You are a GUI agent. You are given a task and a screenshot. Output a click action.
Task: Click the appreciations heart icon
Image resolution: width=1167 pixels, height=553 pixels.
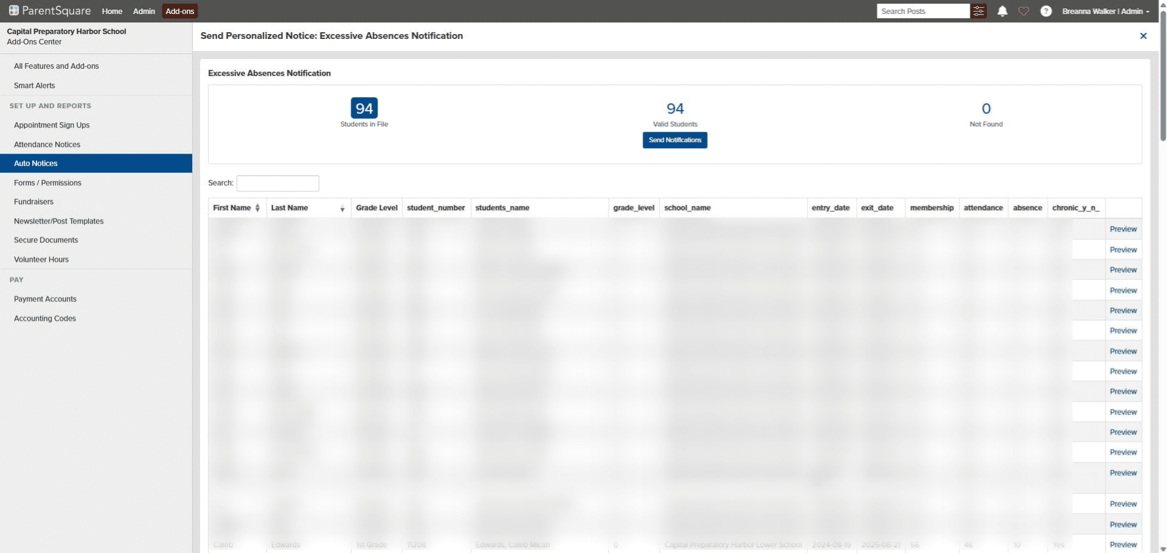pos(1024,11)
